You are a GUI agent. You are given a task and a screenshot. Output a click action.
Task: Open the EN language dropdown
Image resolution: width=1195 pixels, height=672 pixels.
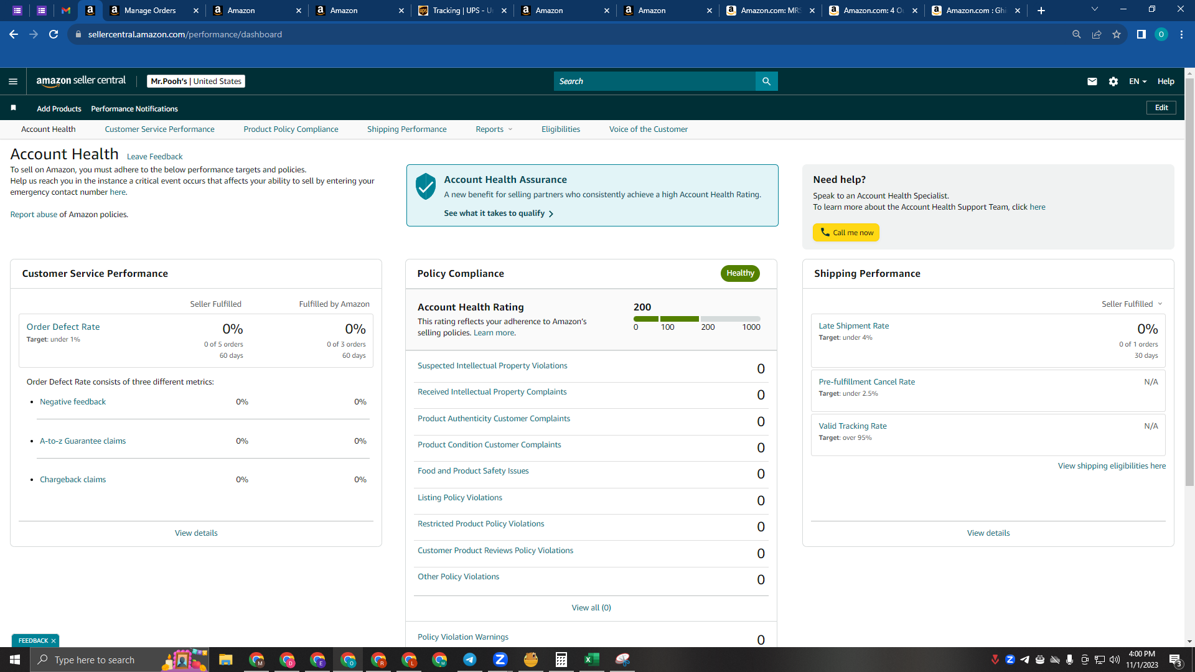pos(1138,82)
